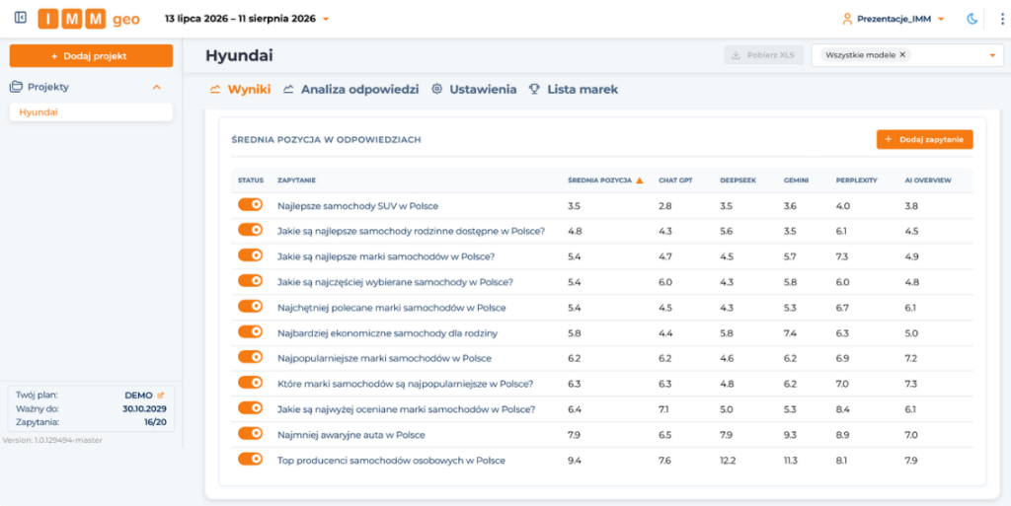Expand the models filter dropdown arrow
Screen dimensions: 1011x506
coord(993,55)
